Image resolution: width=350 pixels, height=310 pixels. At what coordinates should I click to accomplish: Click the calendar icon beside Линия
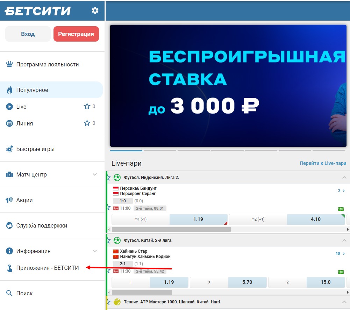[x=9, y=123]
